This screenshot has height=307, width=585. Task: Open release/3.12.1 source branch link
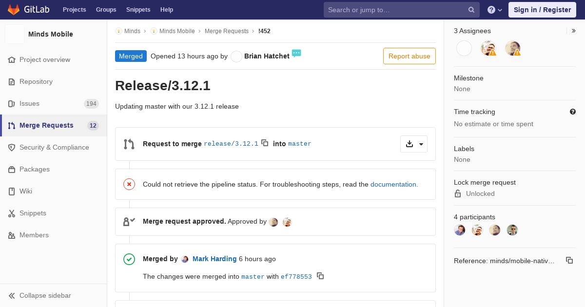click(x=231, y=144)
